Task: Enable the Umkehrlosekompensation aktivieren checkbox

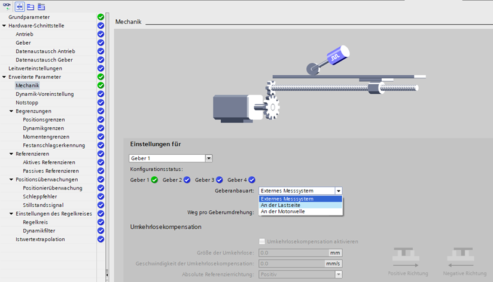Action: [x=263, y=241]
